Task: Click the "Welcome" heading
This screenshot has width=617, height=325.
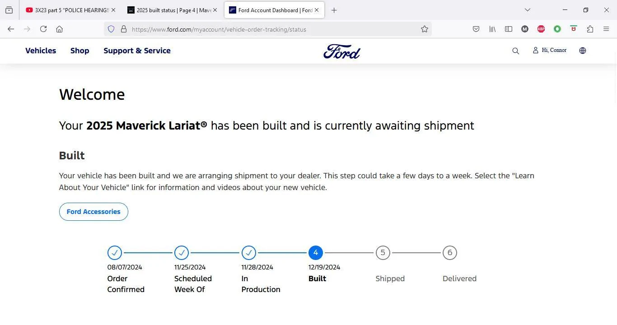Action: (x=92, y=94)
